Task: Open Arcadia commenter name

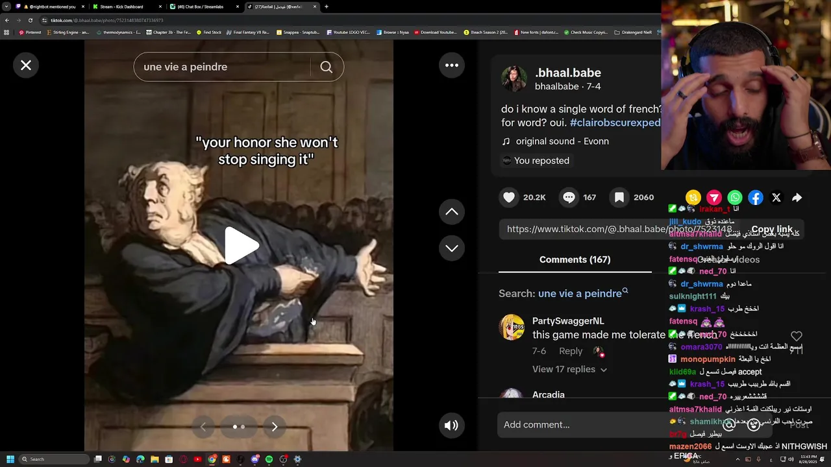Action: point(549,394)
